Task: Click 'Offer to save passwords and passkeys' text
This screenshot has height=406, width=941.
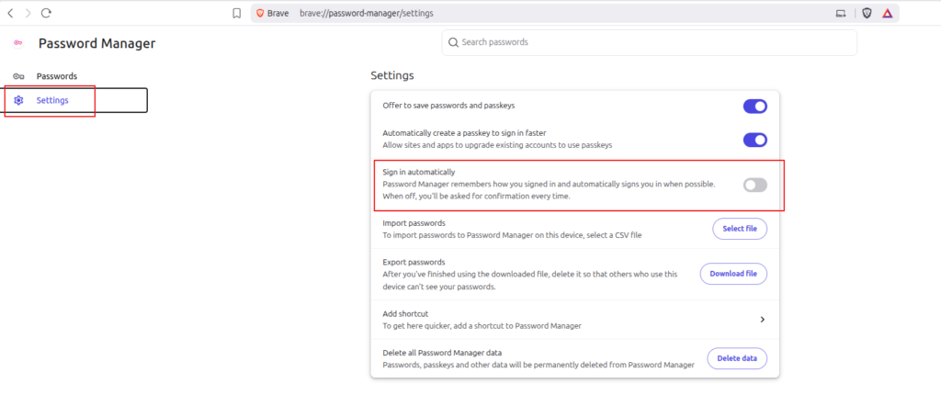Action: 448,106
